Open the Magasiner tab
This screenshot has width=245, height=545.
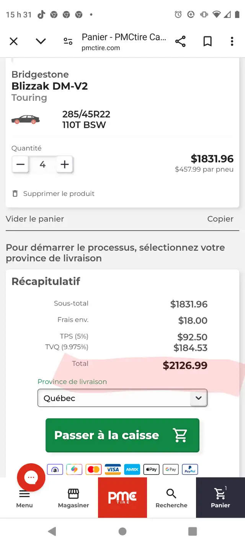coord(73,497)
